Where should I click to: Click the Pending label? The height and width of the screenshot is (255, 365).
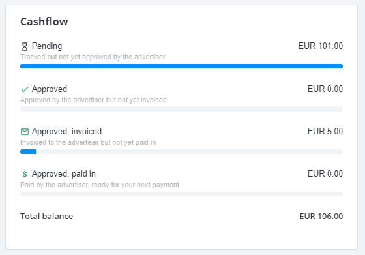click(x=47, y=46)
